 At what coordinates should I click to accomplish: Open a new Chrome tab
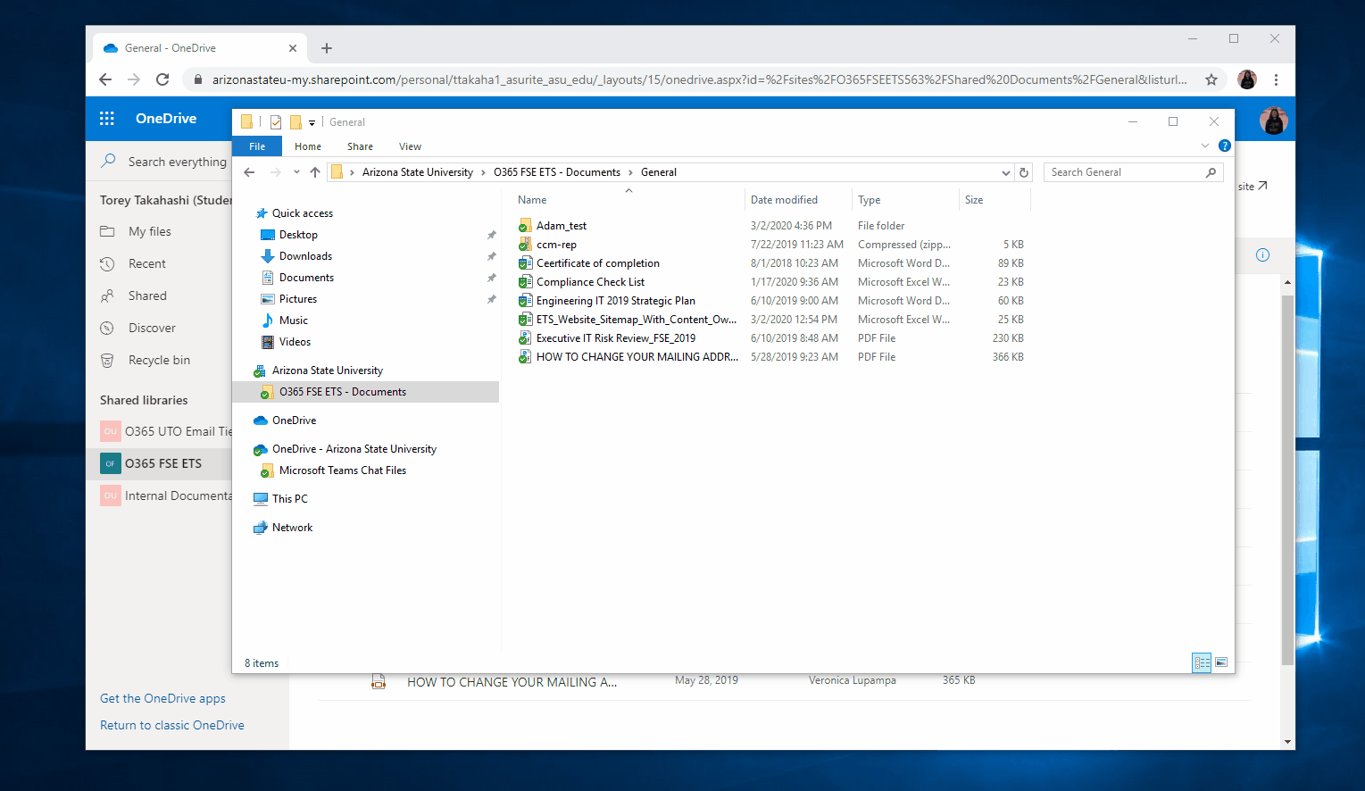point(327,48)
